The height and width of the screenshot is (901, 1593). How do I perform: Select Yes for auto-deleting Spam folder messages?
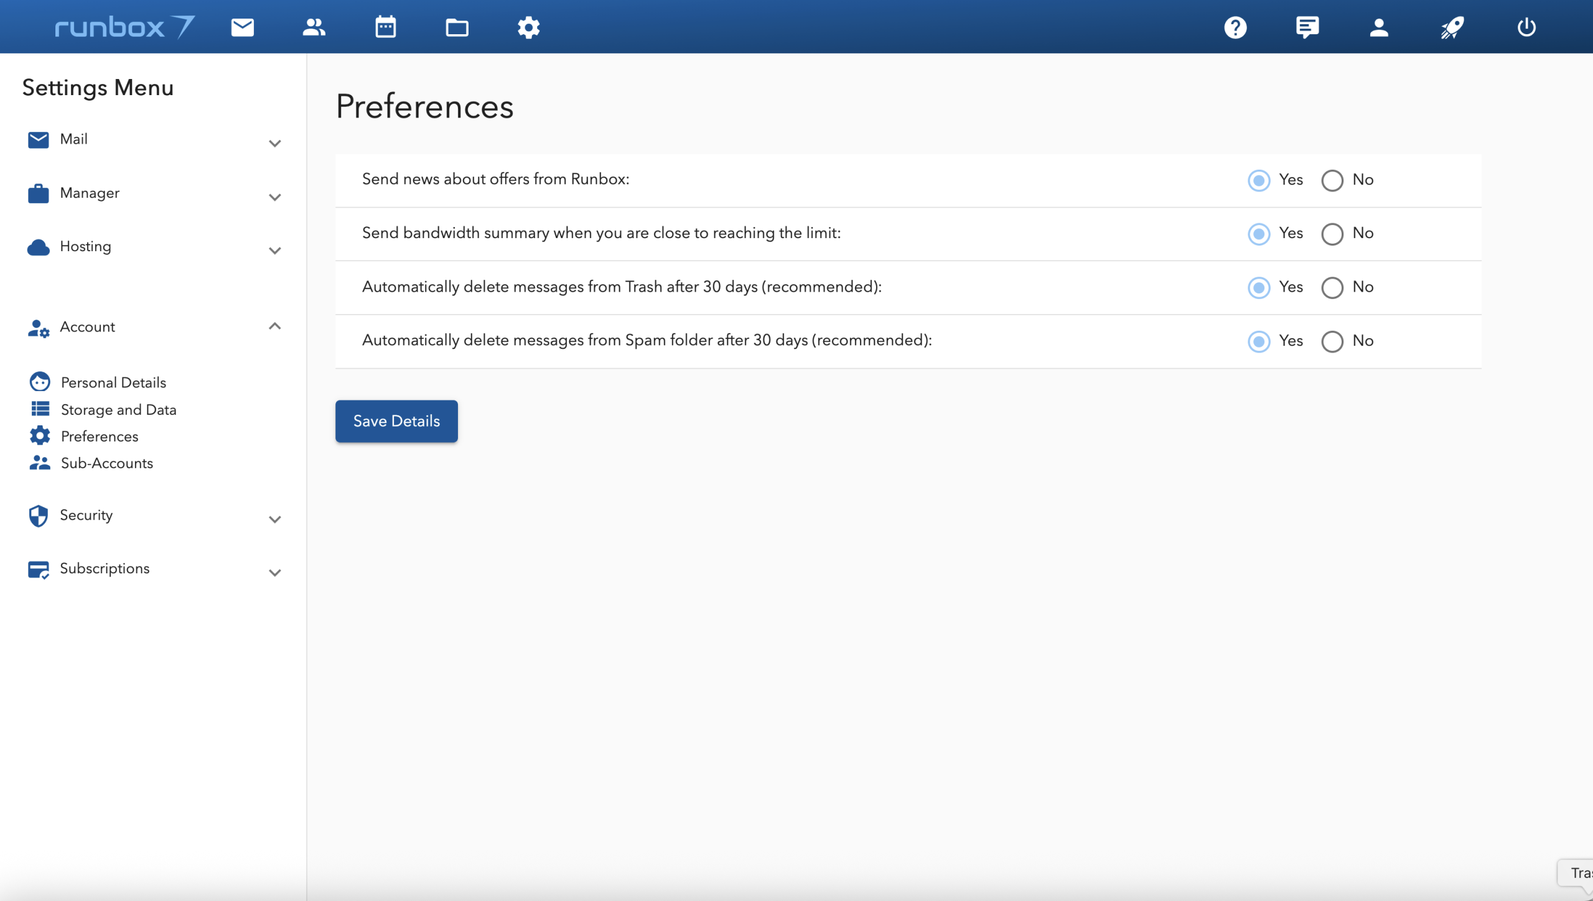[x=1259, y=341]
